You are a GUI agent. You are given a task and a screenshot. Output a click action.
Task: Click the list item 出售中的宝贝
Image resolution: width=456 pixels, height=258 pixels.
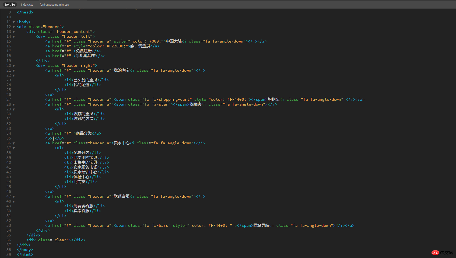pyautogui.click(x=85, y=162)
